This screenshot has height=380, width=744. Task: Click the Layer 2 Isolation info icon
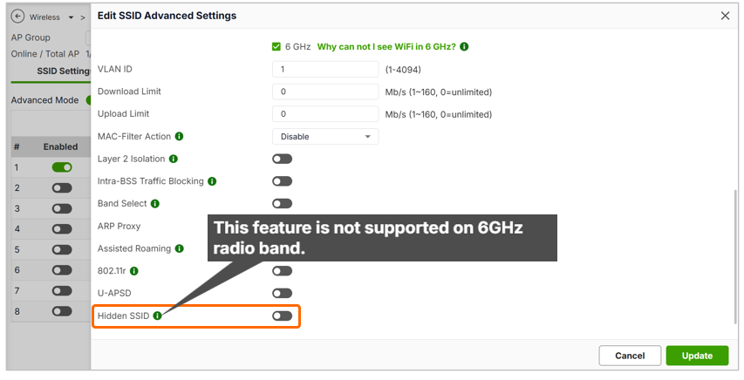(x=174, y=159)
